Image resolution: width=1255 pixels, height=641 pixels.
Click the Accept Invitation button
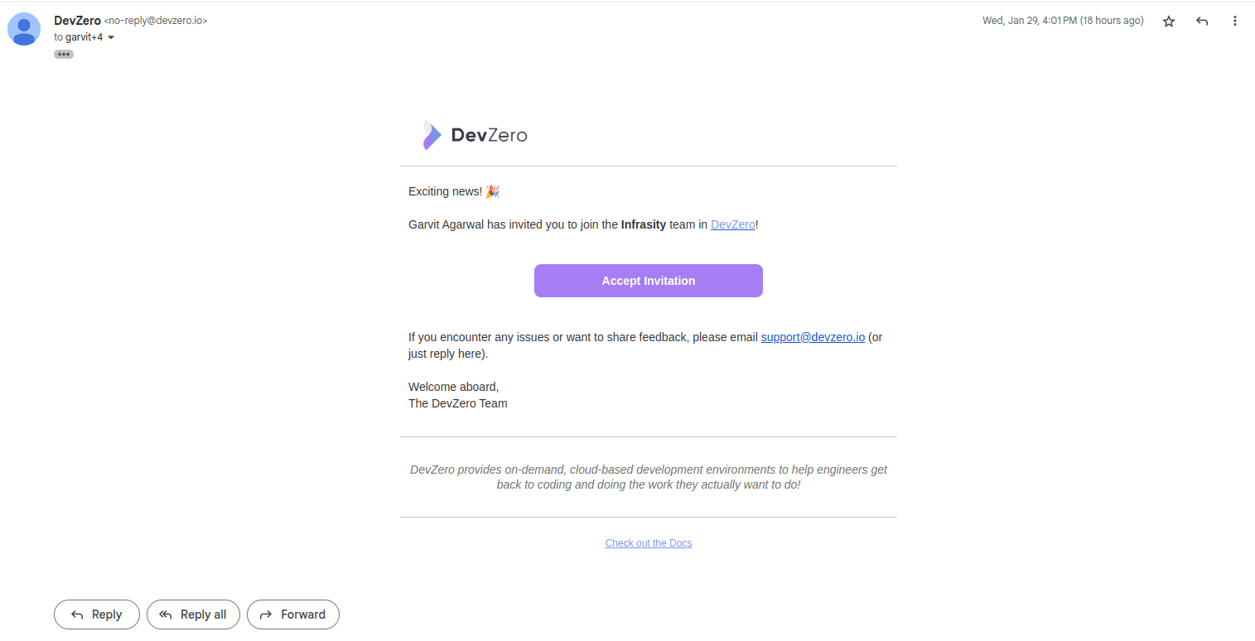click(649, 281)
